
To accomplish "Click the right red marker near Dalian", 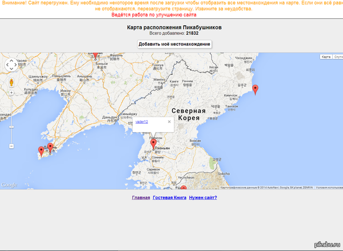I will pos(50,148).
